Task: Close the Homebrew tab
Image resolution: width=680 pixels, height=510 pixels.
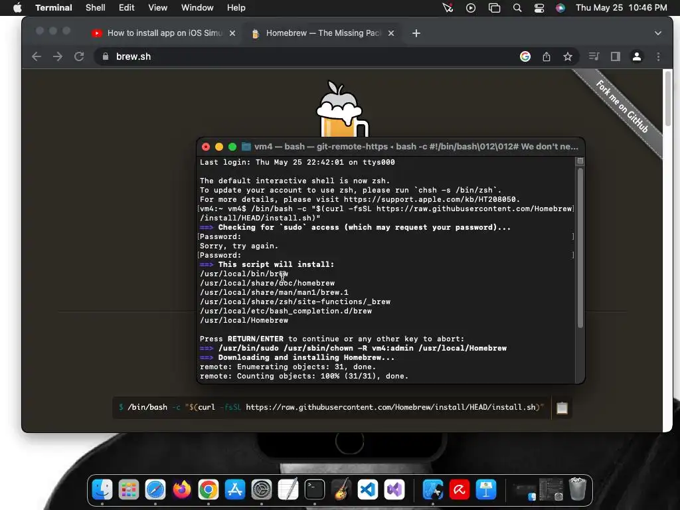Action: coord(390,33)
